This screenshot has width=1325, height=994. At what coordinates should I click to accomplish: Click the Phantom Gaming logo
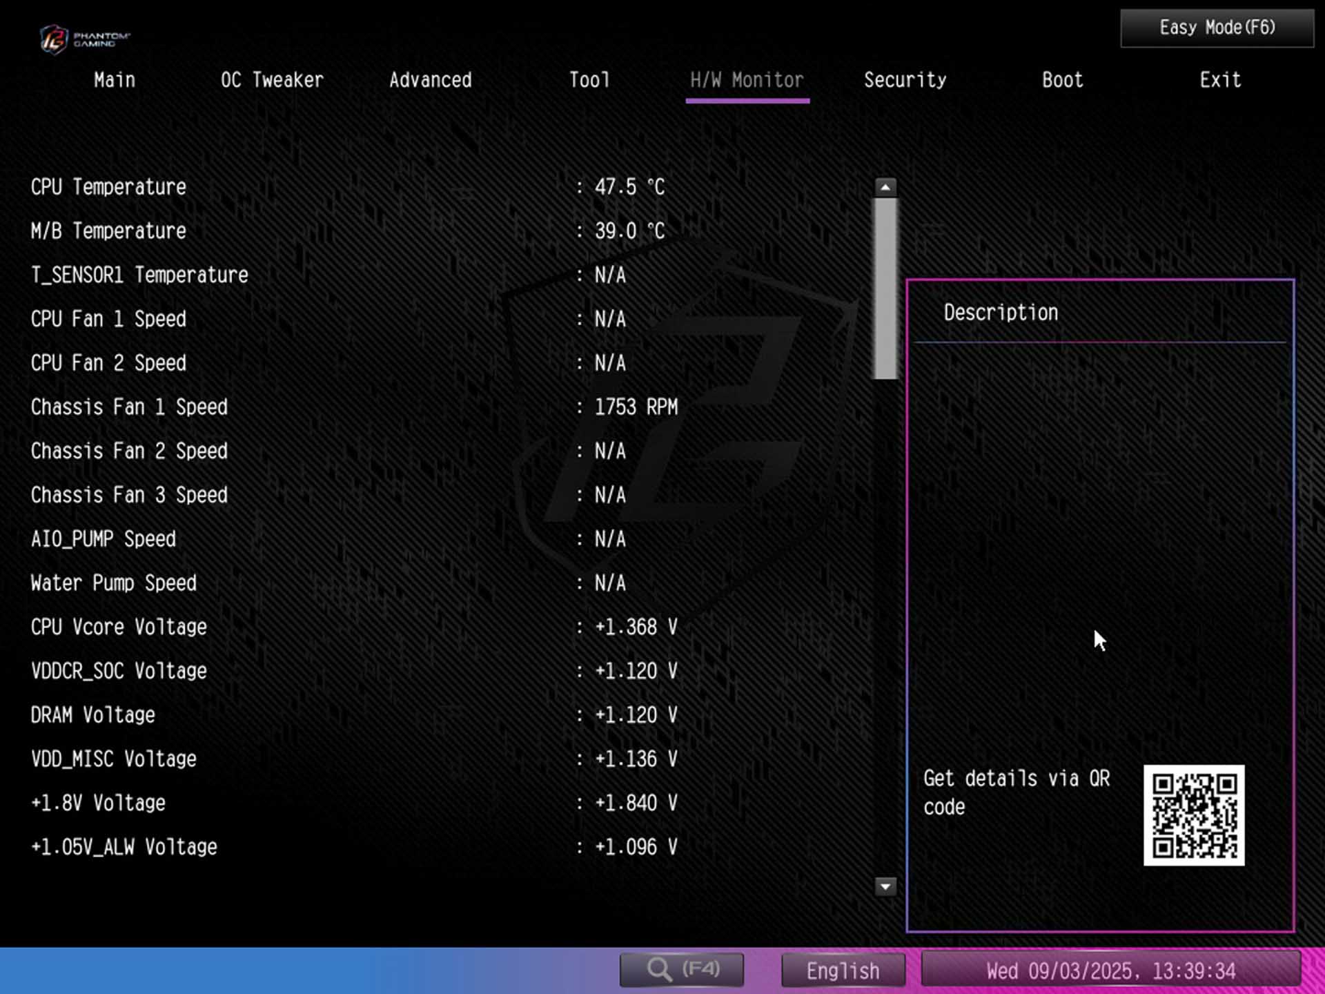click(x=86, y=39)
